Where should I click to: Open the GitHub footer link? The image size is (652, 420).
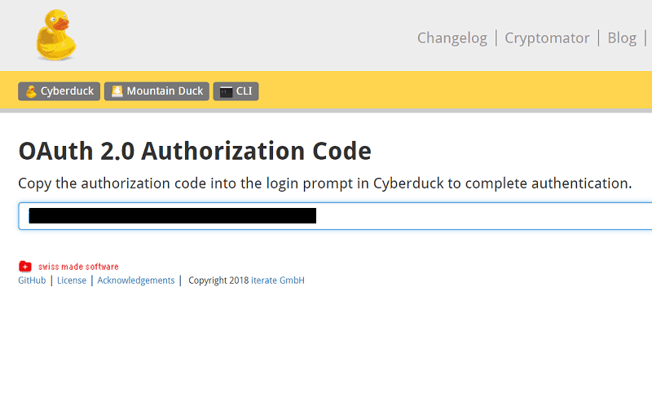click(x=32, y=281)
